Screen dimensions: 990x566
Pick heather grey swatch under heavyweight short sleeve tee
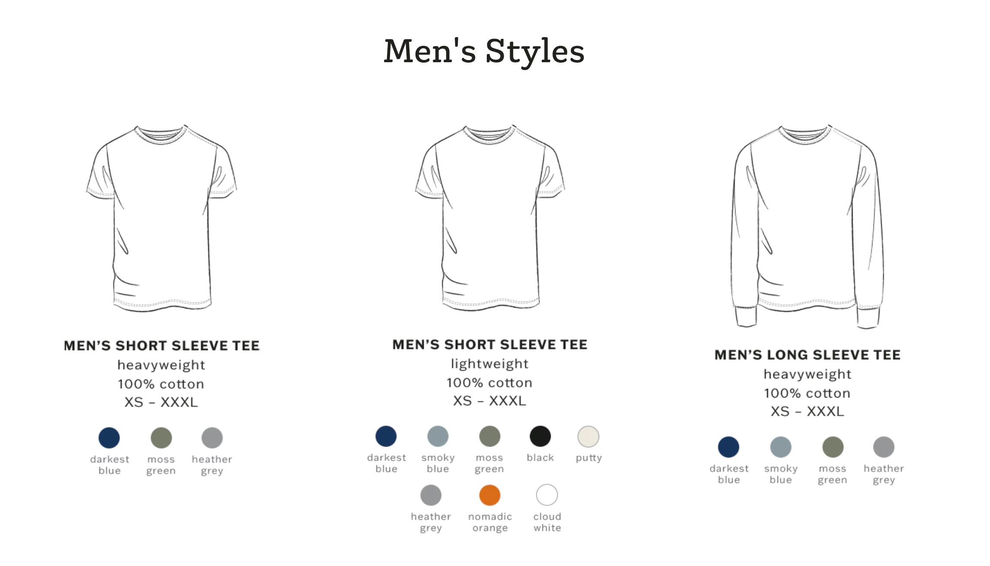click(212, 438)
